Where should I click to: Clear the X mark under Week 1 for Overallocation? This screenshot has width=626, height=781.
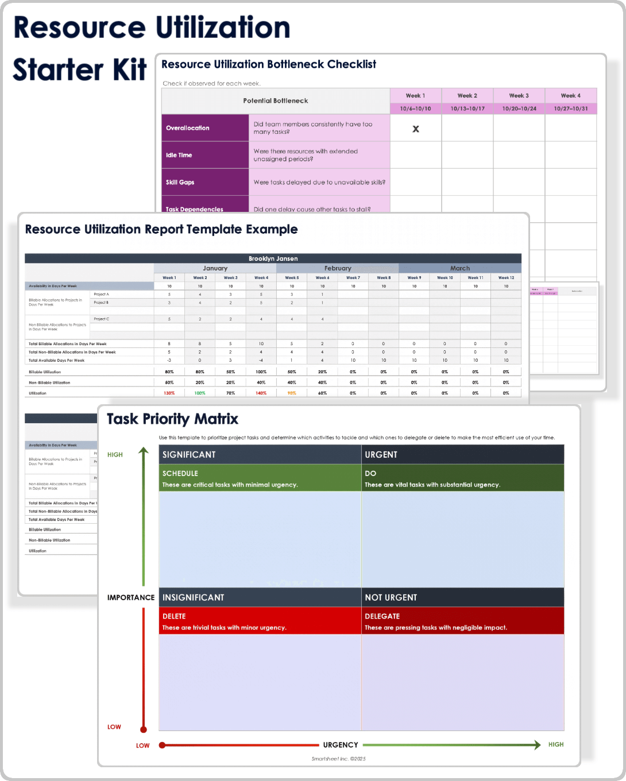point(416,129)
